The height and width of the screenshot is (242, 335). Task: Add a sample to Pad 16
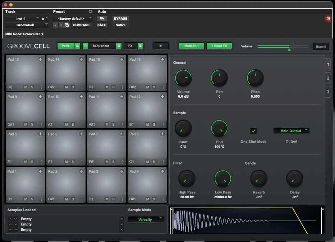pos(162,59)
